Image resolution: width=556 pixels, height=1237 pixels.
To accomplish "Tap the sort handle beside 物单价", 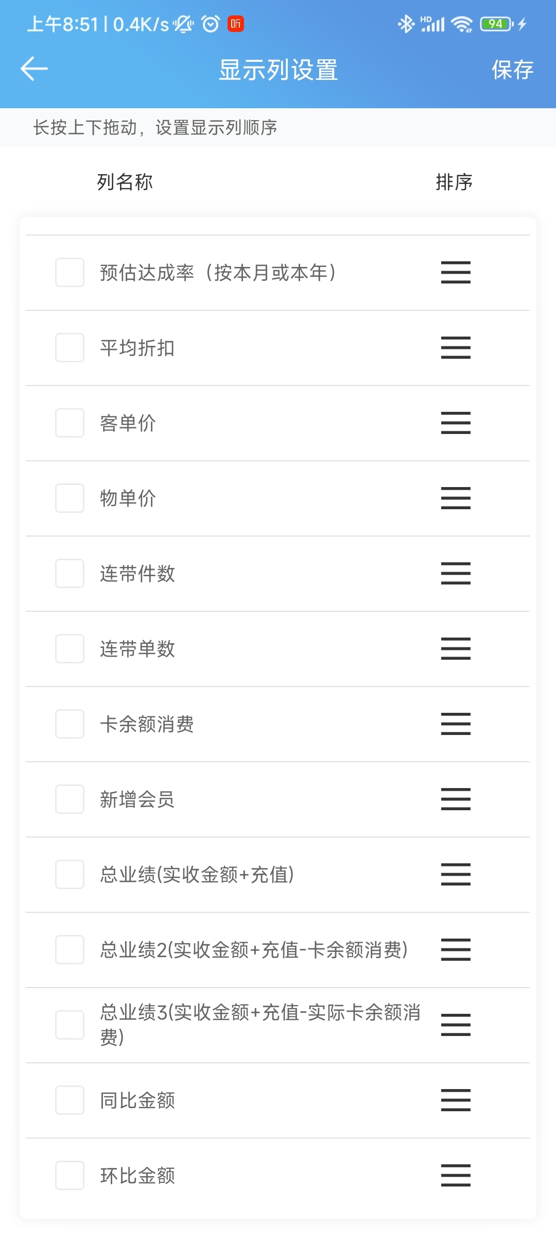I will (x=456, y=498).
